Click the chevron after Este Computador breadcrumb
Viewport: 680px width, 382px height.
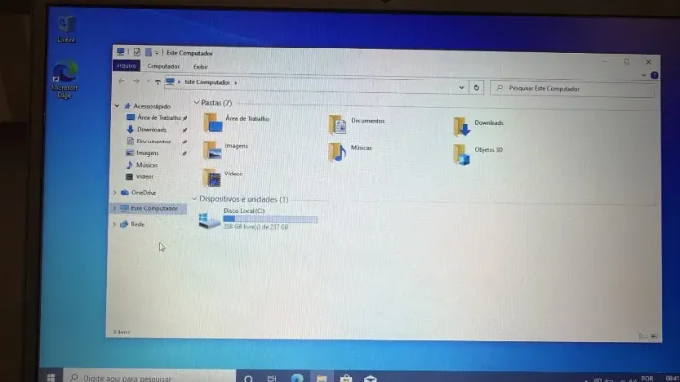(235, 82)
